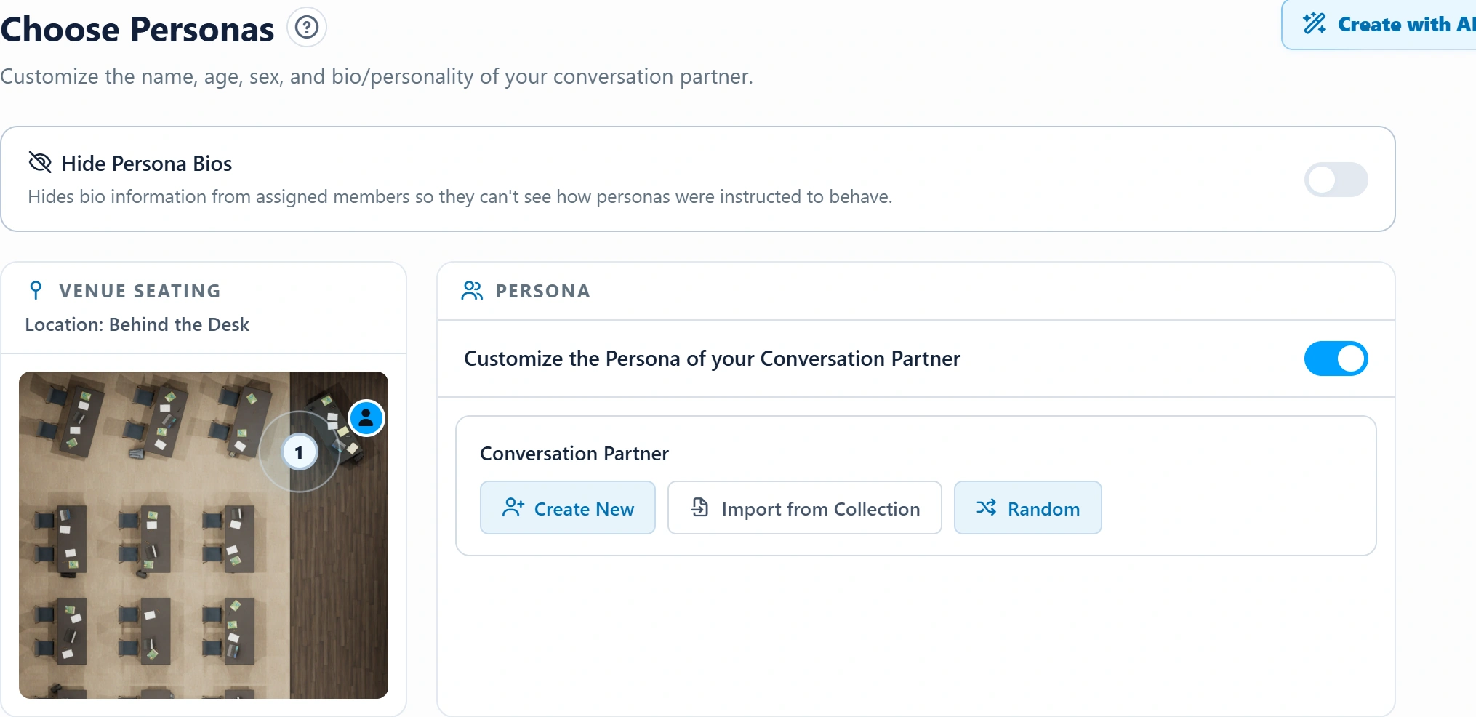Click the import file icon in Import from Collection
The height and width of the screenshot is (717, 1476).
[x=699, y=508]
